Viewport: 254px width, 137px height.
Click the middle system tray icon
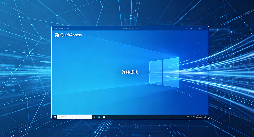pyautogui.click(x=191, y=117)
